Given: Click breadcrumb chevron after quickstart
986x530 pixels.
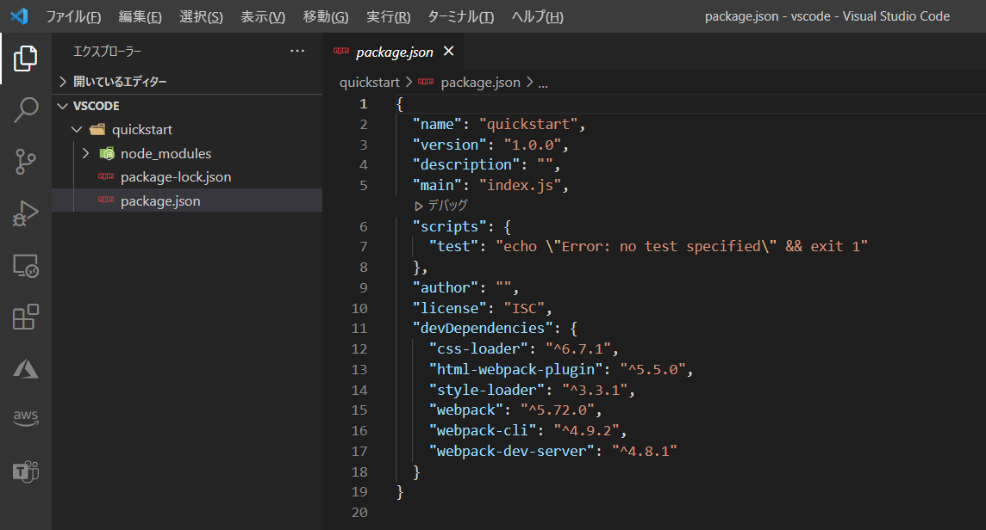Looking at the screenshot, I should tap(409, 83).
